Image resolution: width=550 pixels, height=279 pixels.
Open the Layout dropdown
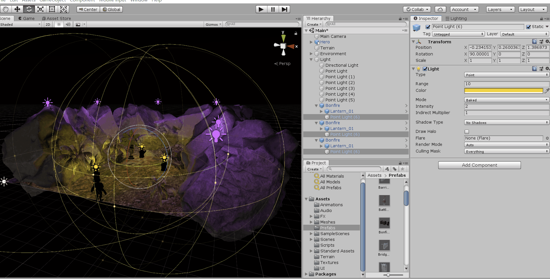(x=532, y=9)
